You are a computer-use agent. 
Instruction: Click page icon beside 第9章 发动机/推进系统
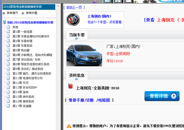(x=8, y=69)
